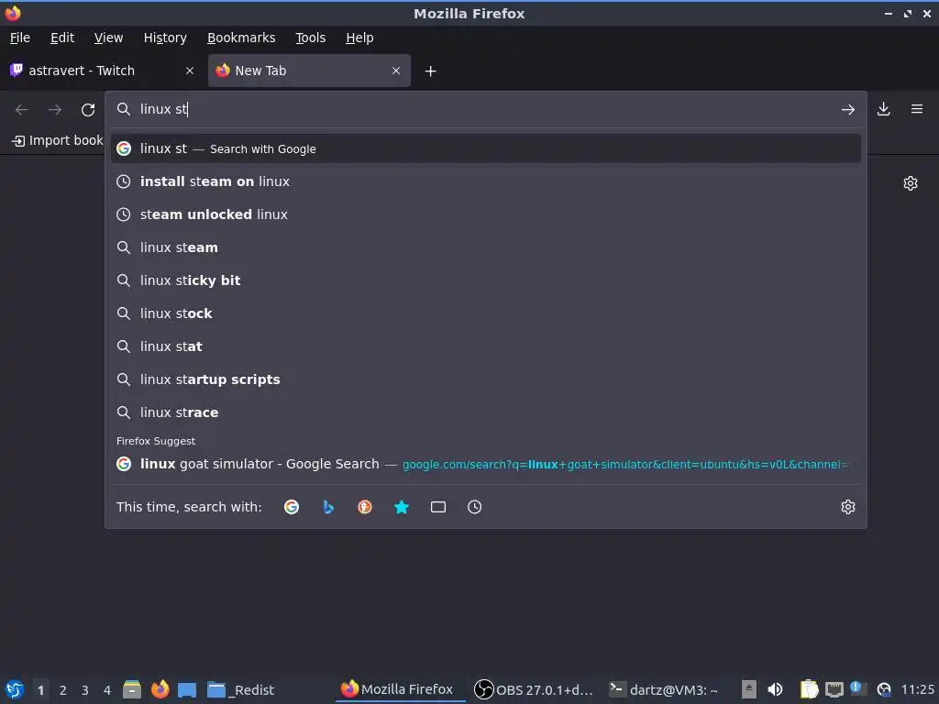Click the removable media eject tray icon

point(748,689)
